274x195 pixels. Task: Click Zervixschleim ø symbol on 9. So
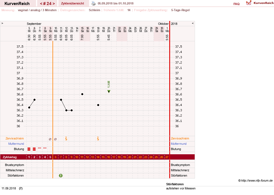(x=50, y=139)
